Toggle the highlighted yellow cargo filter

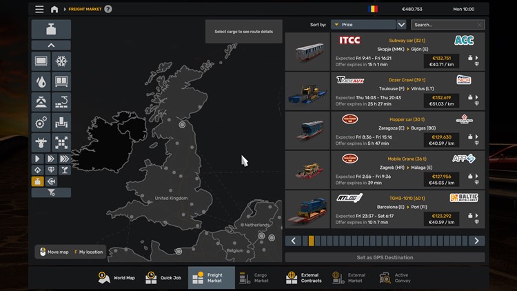(x=38, y=181)
